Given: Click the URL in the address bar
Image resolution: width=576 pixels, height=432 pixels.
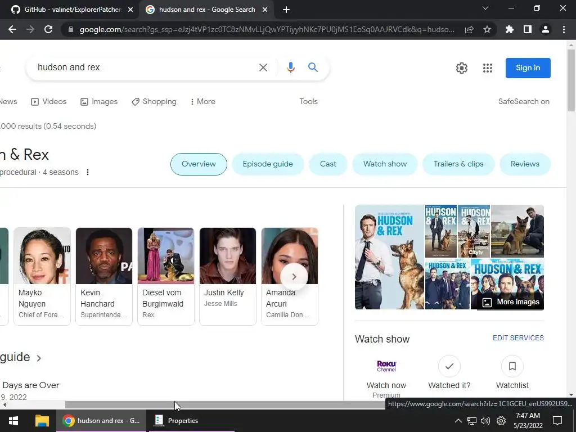Looking at the screenshot, I should coord(267,29).
